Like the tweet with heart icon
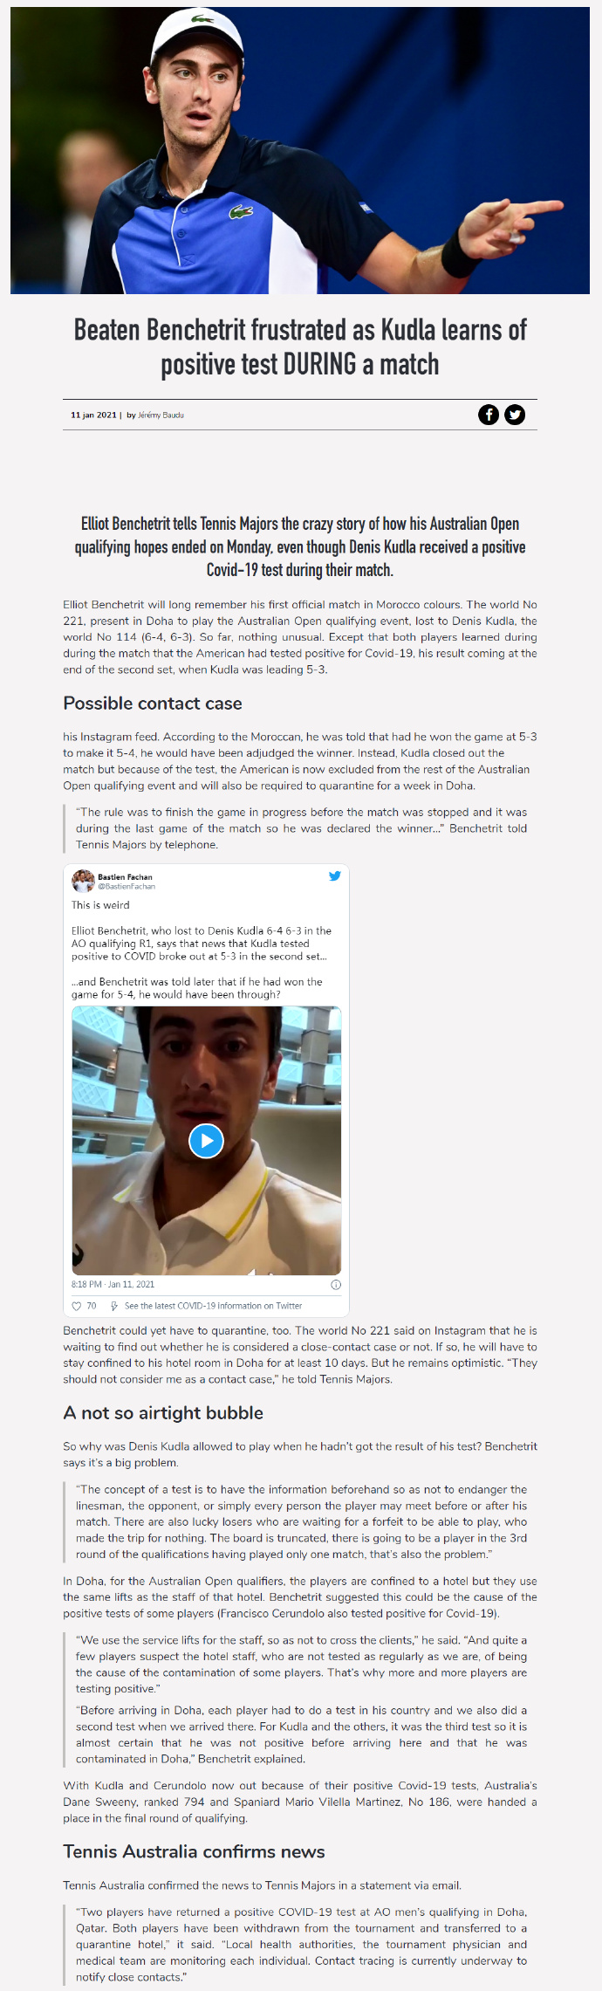This screenshot has height=1991, width=602. 77,1306
